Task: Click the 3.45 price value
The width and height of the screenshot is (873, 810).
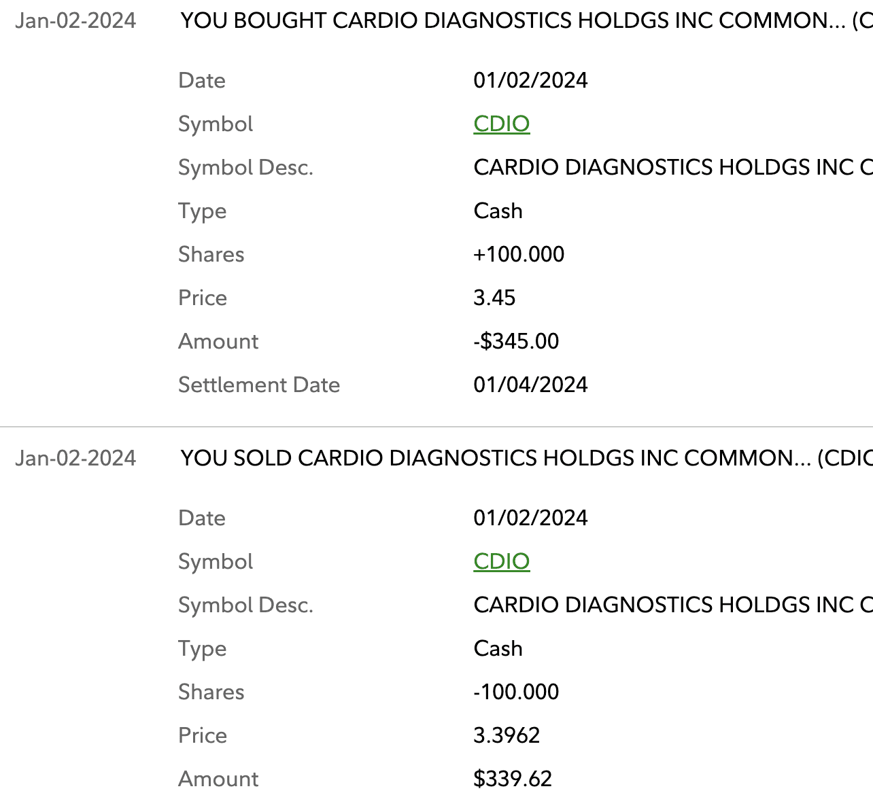Action: click(x=494, y=298)
